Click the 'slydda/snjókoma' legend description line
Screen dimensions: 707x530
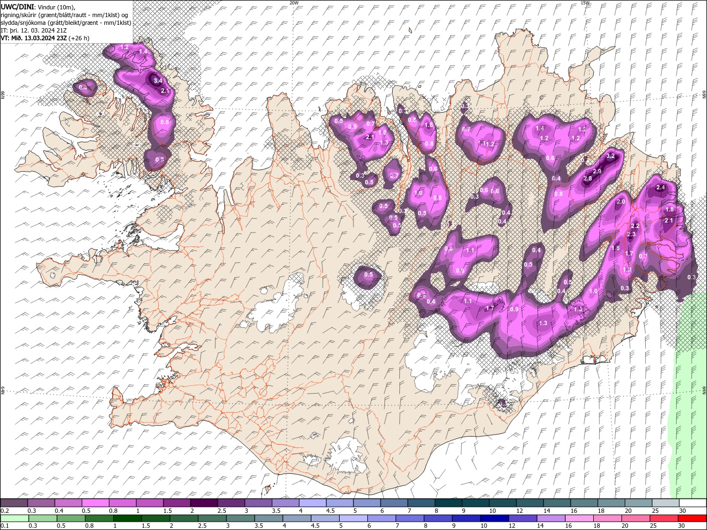66,23
